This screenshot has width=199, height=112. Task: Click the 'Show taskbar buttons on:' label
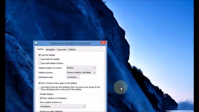(51, 102)
